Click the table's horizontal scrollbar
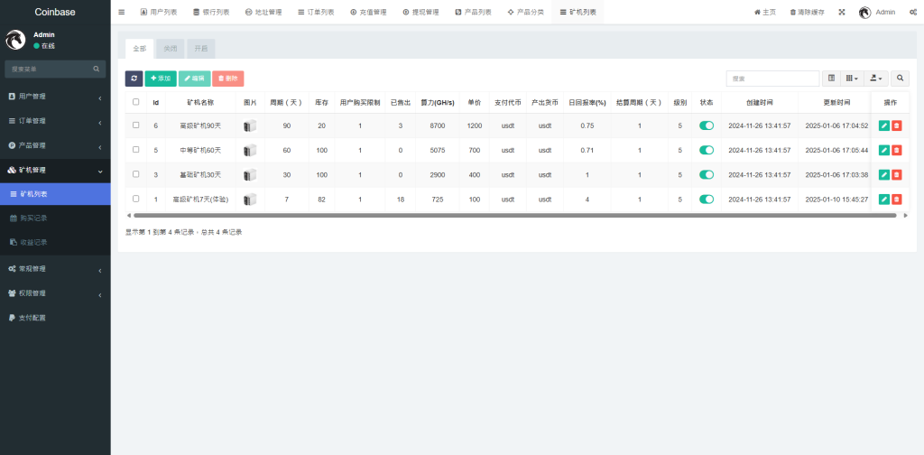Image resolution: width=924 pixels, height=455 pixels. tap(514, 216)
